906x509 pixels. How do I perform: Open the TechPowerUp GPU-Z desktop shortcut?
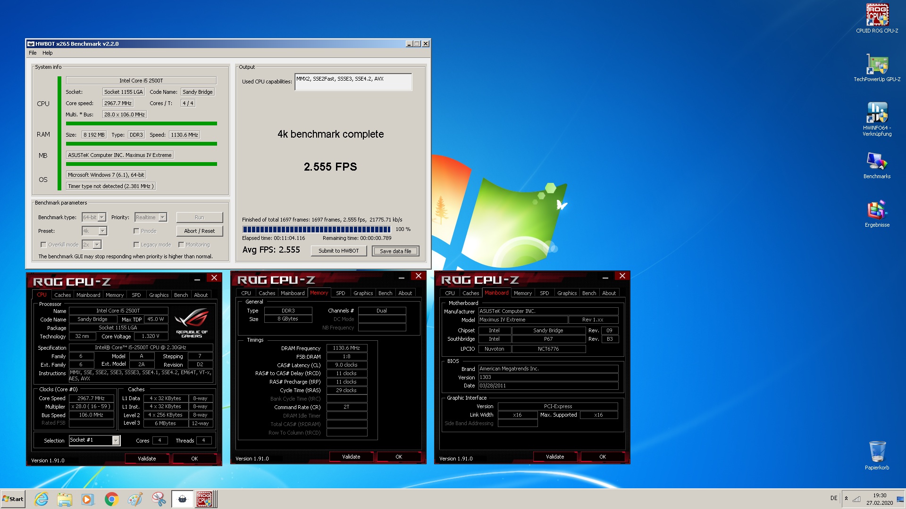coord(877,67)
